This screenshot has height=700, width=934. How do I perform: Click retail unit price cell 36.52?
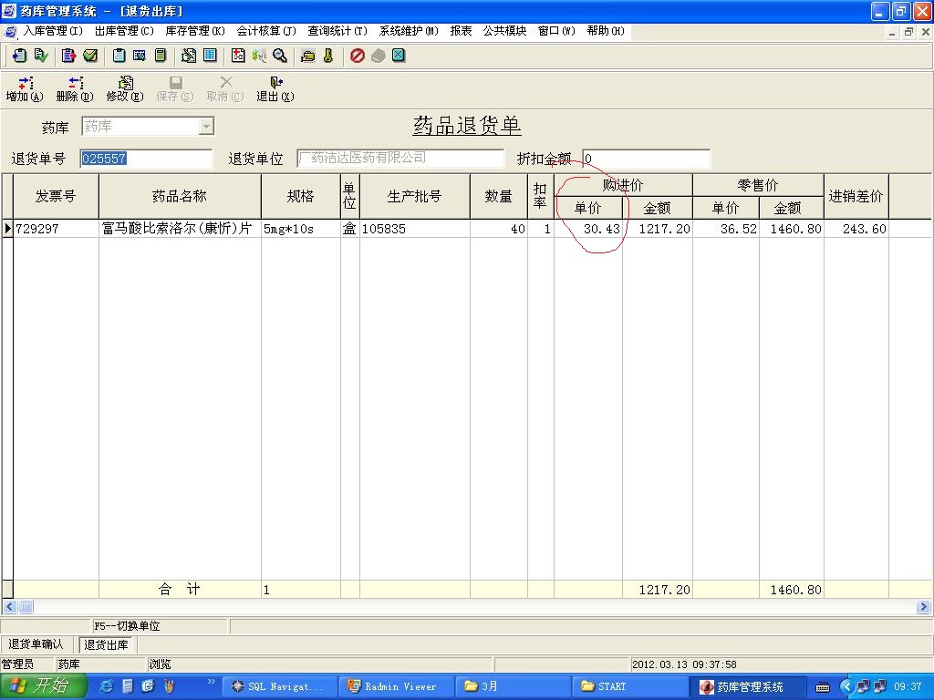(x=726, y=229)
